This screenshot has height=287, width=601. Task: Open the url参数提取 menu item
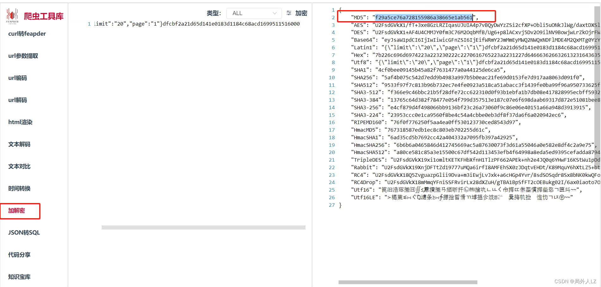point(23,56)
